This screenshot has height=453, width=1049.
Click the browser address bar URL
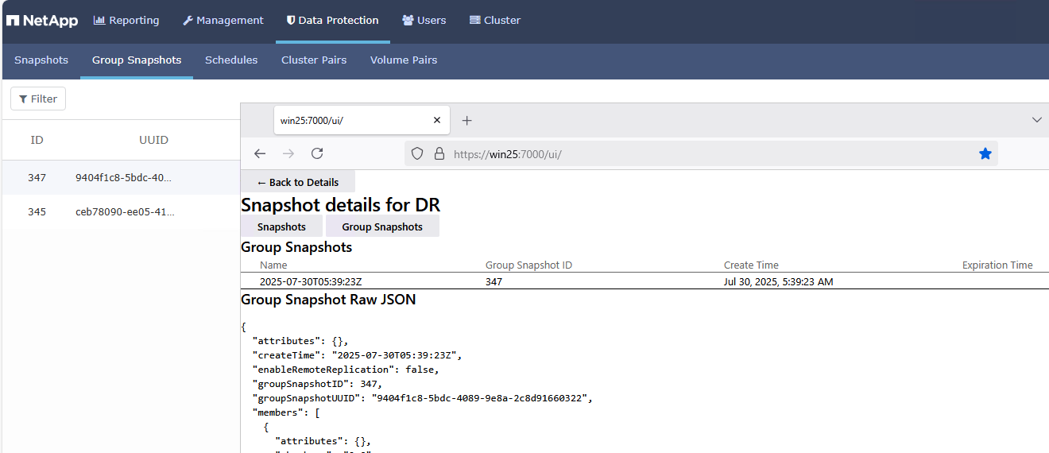508,154
